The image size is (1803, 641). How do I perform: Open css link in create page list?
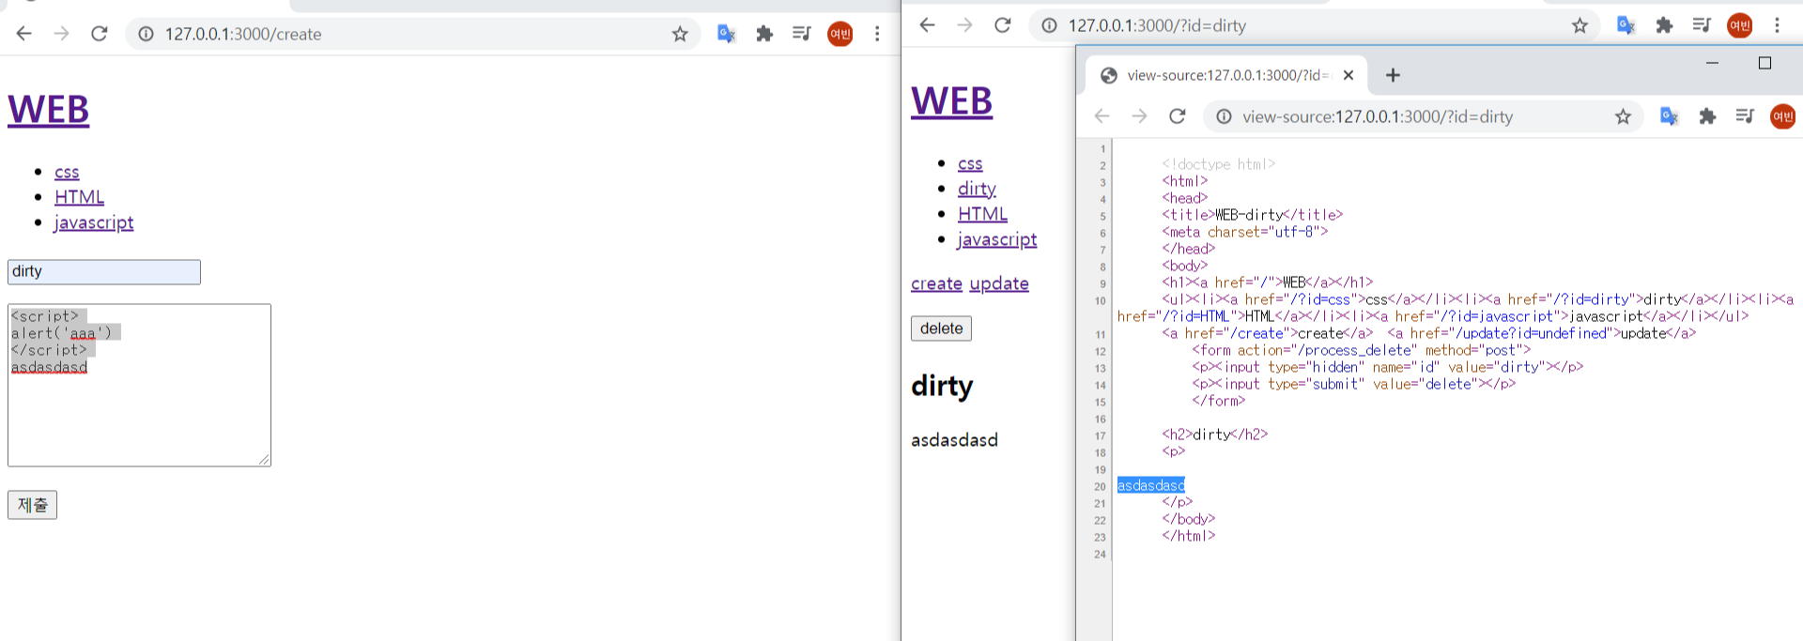coord(67,172)
